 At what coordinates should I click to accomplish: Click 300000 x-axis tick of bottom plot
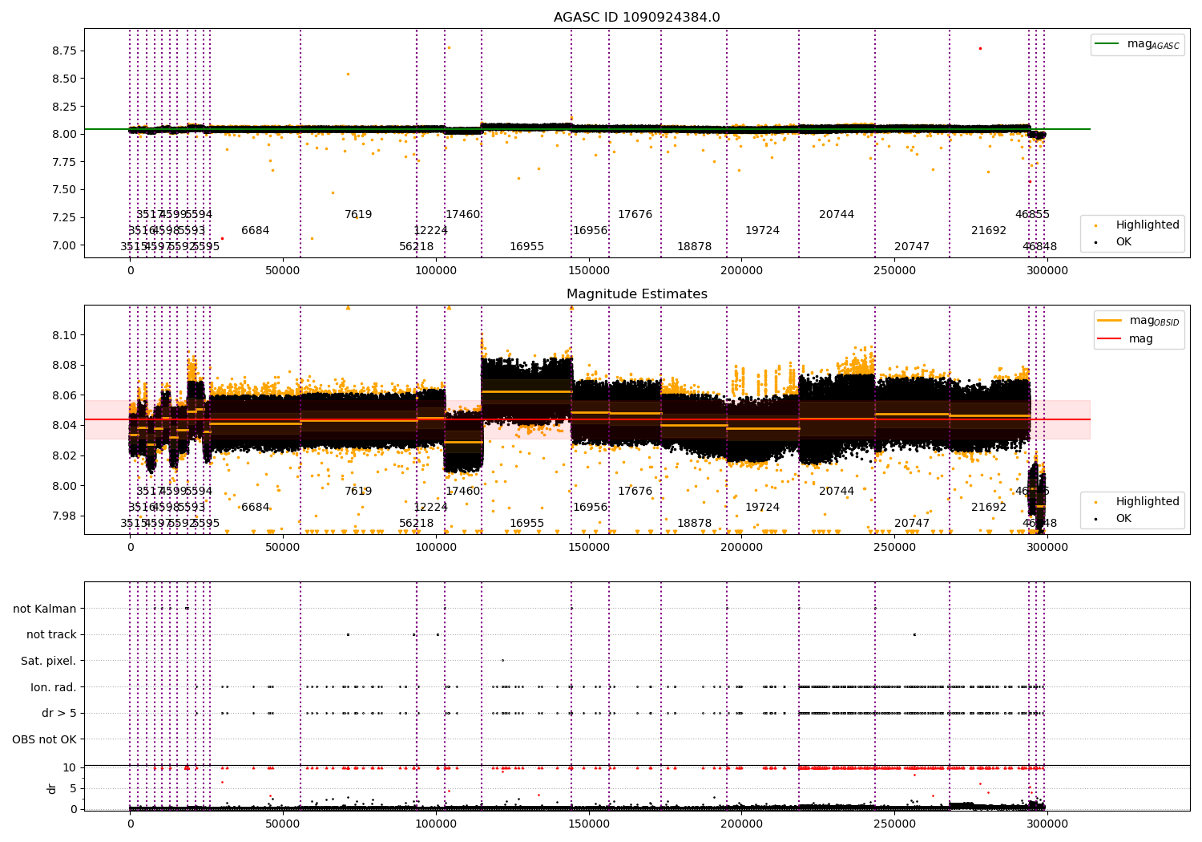(1047, 824)
